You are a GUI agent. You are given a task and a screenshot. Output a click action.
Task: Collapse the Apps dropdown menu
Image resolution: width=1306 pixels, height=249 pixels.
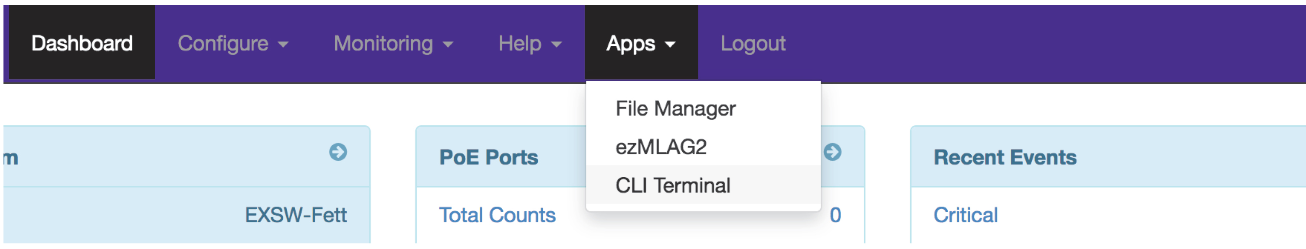[x=642, y=43]
